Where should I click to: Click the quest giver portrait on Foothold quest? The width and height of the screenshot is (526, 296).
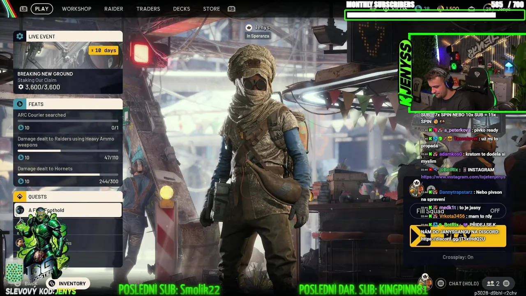coord(20,210)
